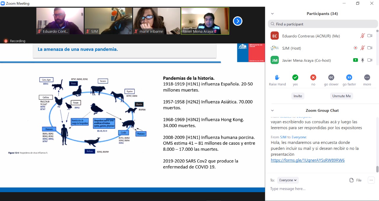Collapse the Zoom Group Chat chevron
379x201 pixels.
tap(272, 111)
